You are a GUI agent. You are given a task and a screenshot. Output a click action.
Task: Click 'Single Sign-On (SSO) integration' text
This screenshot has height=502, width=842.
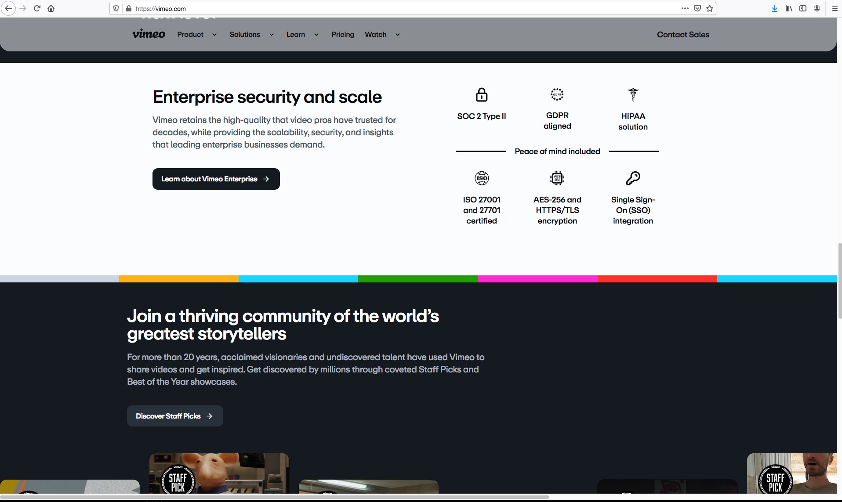pos(633,210)
